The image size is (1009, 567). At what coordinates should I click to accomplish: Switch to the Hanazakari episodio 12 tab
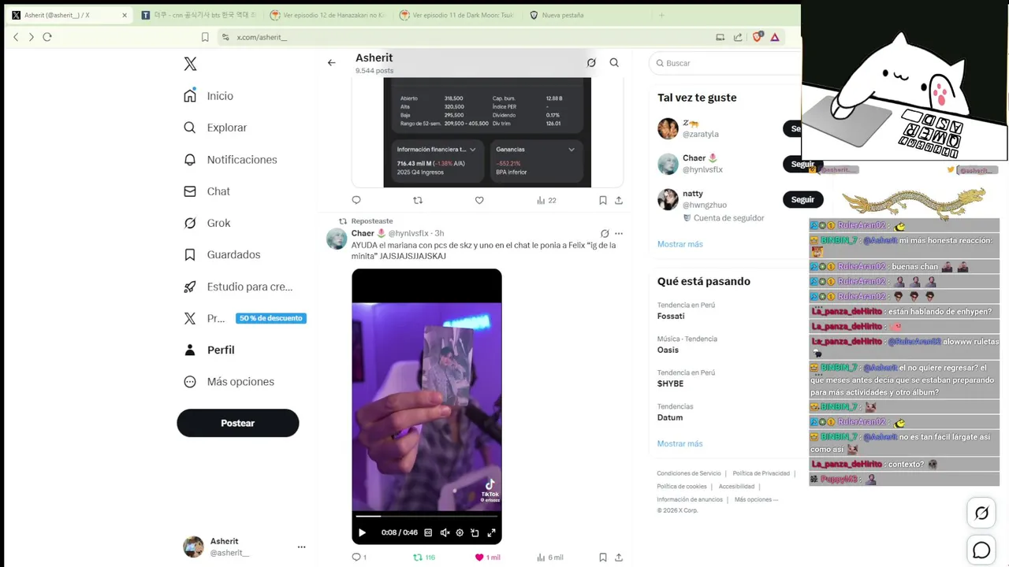pos(327,15)
